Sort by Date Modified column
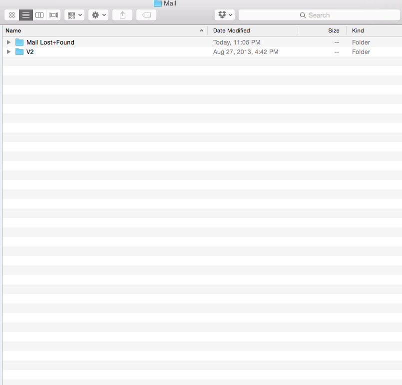 [253, 30]
